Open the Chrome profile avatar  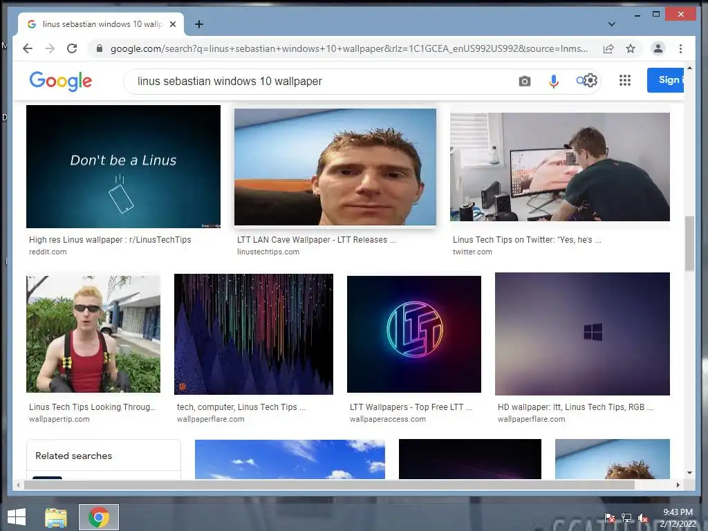(x=658, y=48)
